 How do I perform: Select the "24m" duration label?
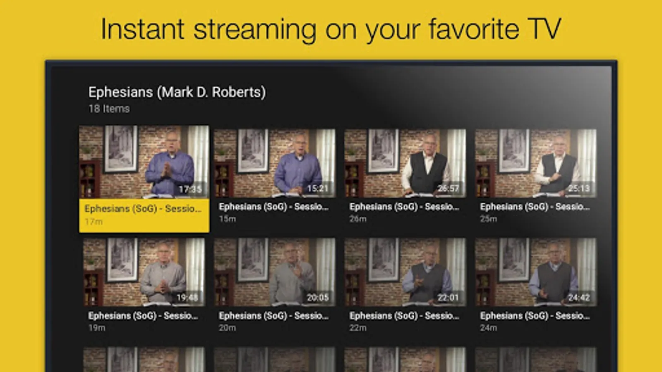(489, 328)
